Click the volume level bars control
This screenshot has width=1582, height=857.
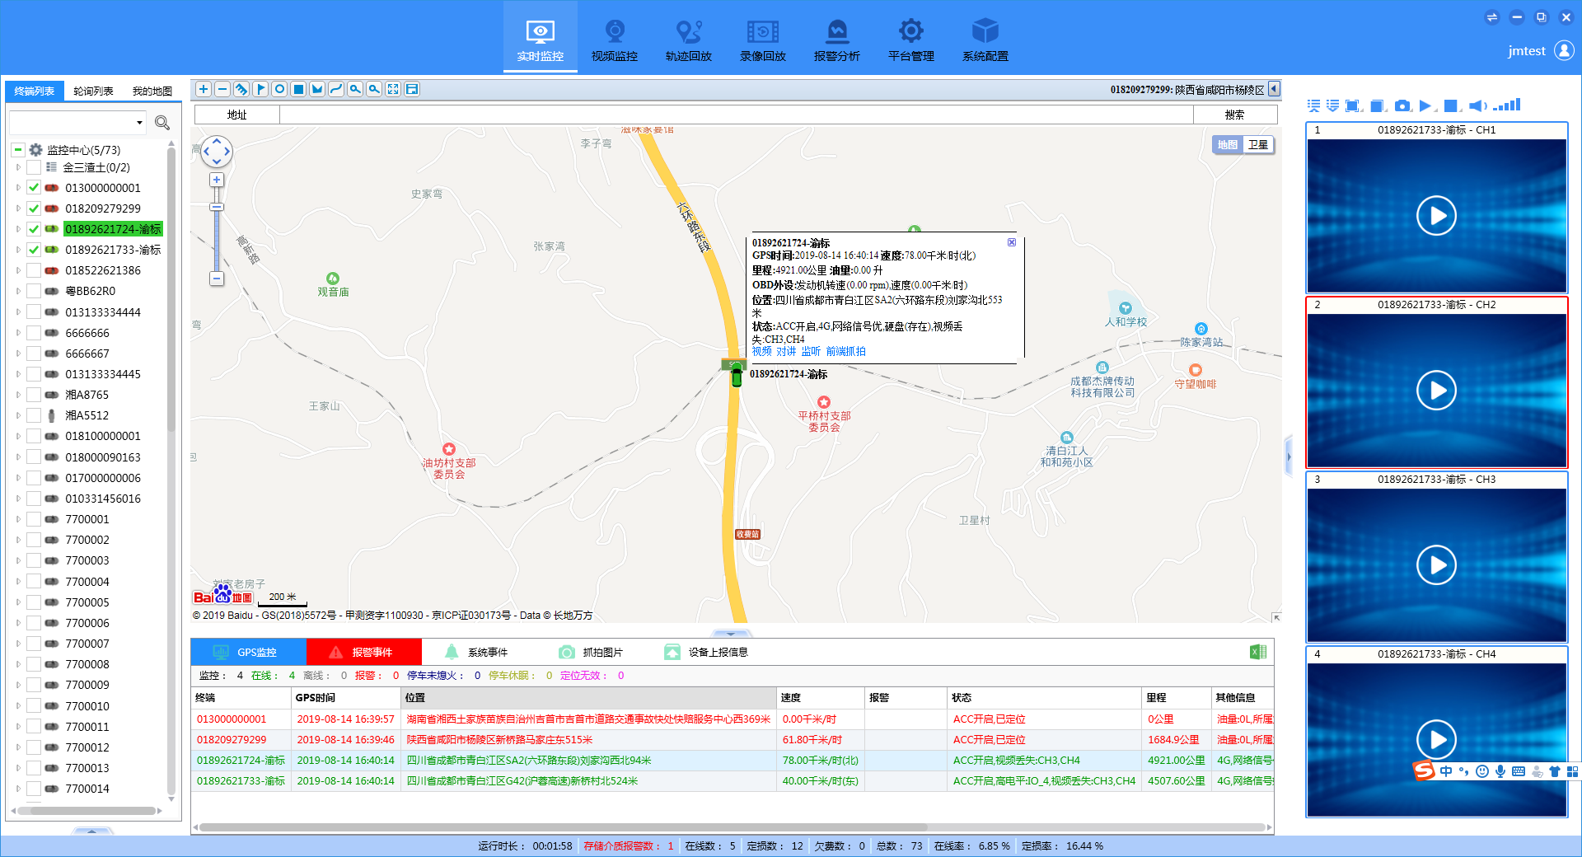1507,105
